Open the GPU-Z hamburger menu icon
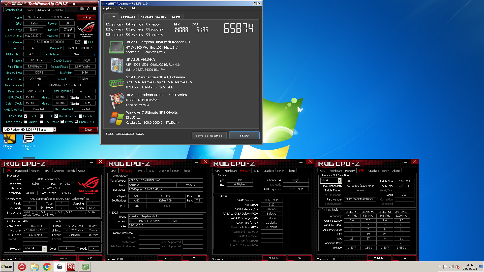The height and width of the screenshot is (272, 484). pyautogui.click(x=95, y=9)
